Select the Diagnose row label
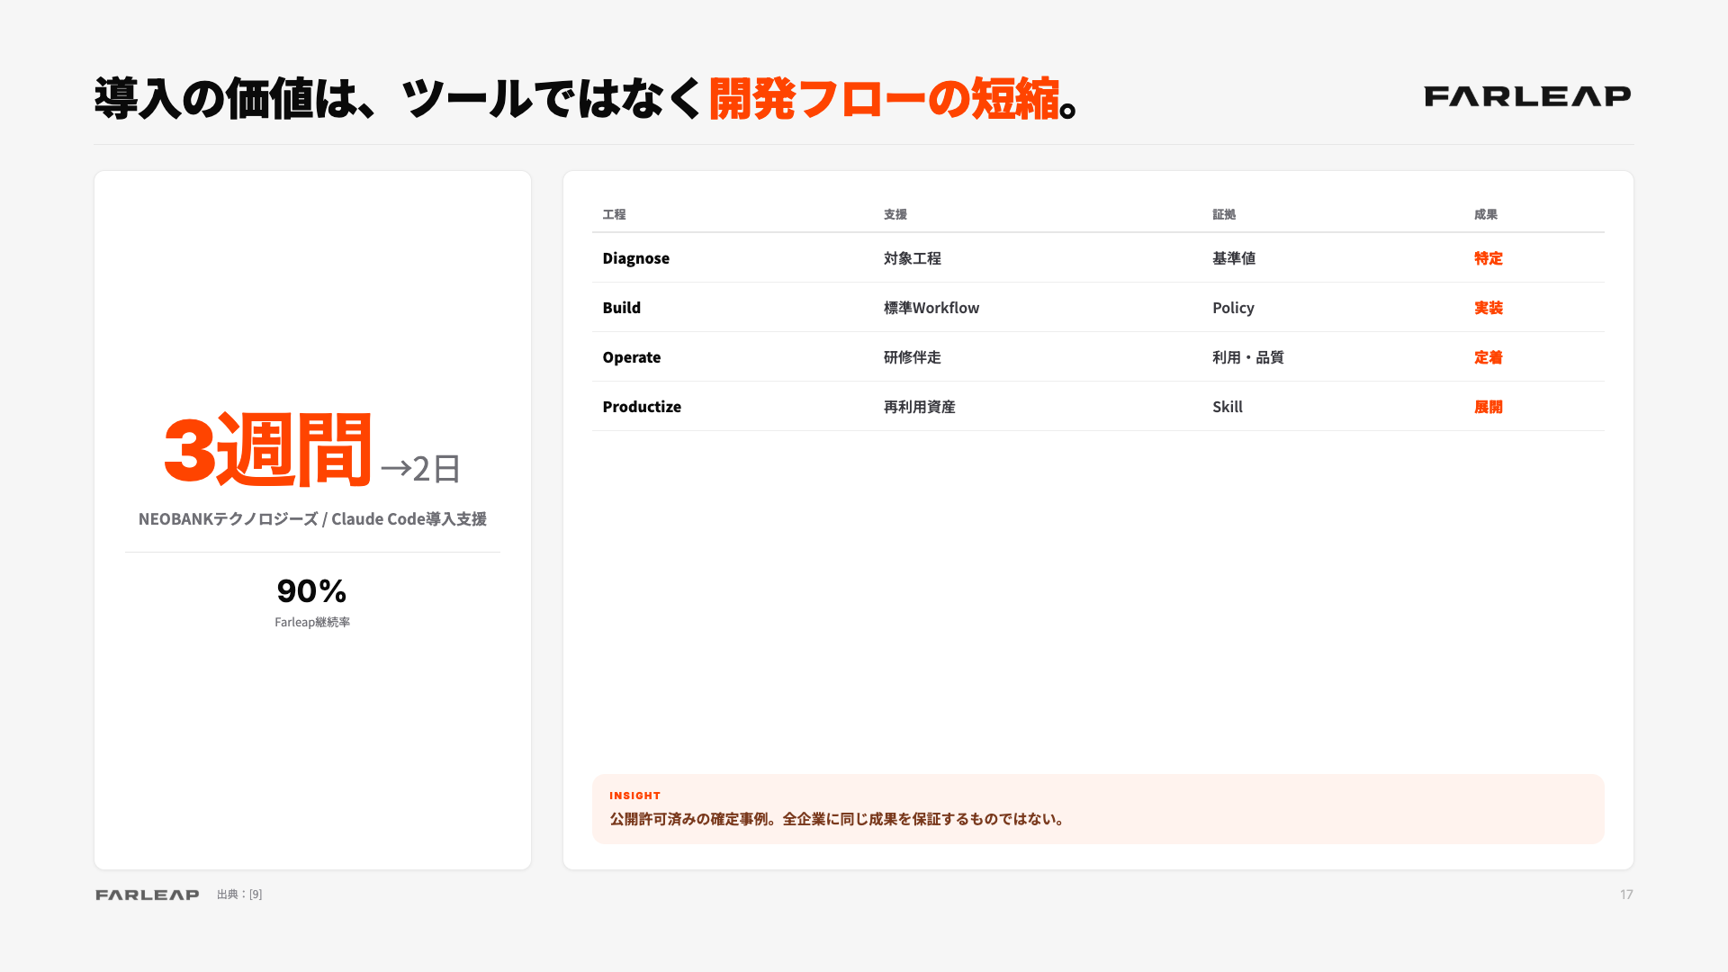 636,258
